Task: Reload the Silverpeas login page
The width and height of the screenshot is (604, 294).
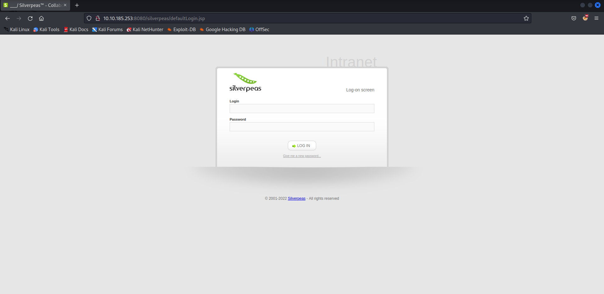Action: click(x=30, y=19)
